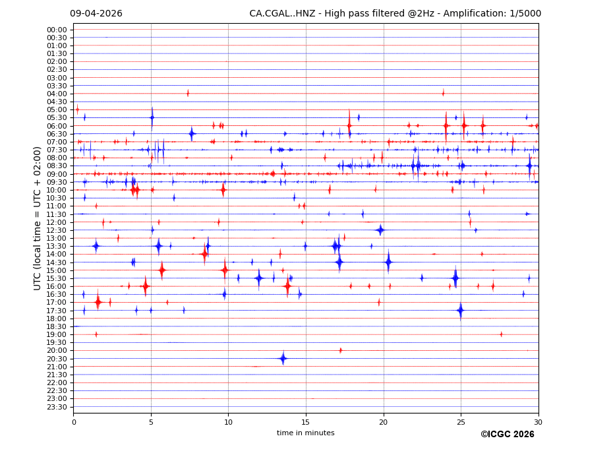Click the vertical UTC local time axis label
Image resolution: width=611 pixels, height=459 pixels.
click(38, 218)
